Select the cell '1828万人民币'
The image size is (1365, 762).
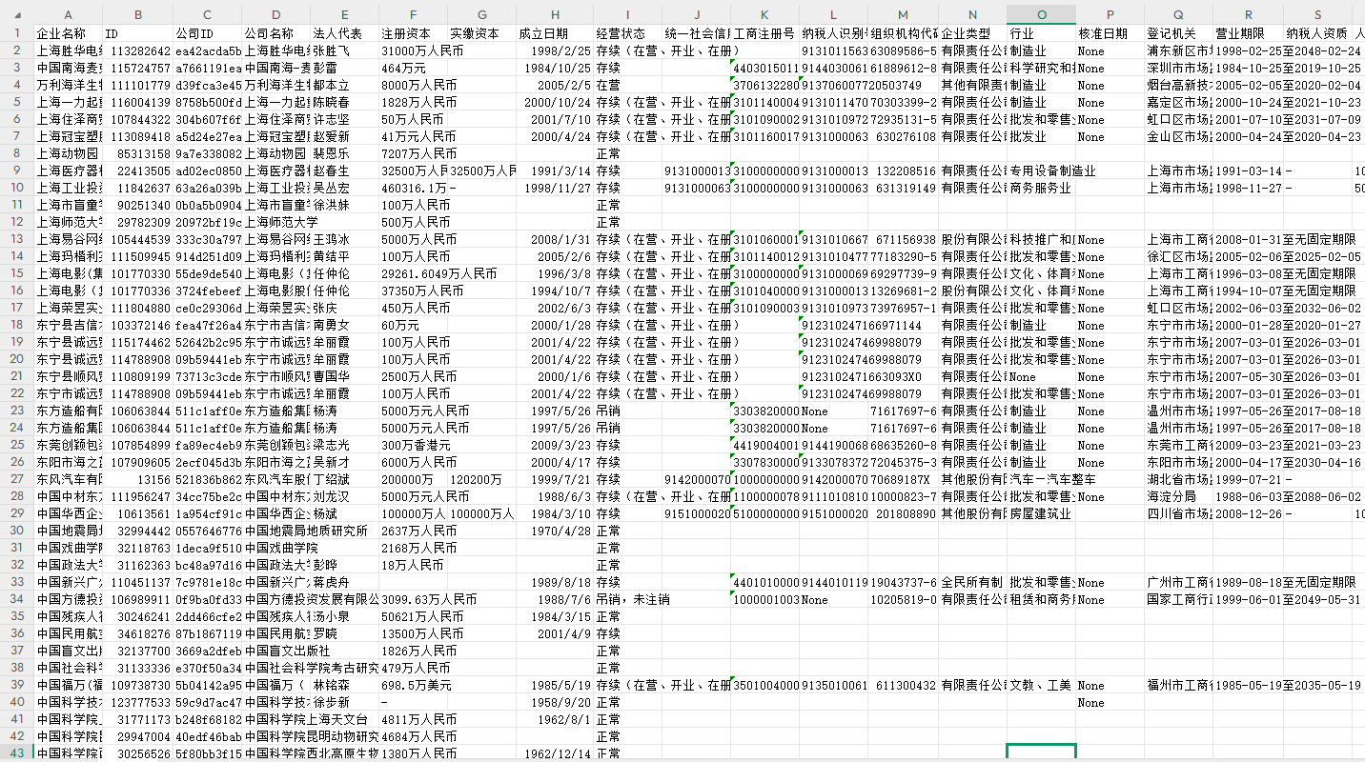[413, 102]
